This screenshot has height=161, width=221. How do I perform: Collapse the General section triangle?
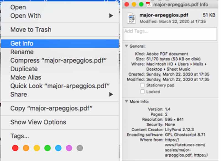pyautogui.click(x=127, y=46)
